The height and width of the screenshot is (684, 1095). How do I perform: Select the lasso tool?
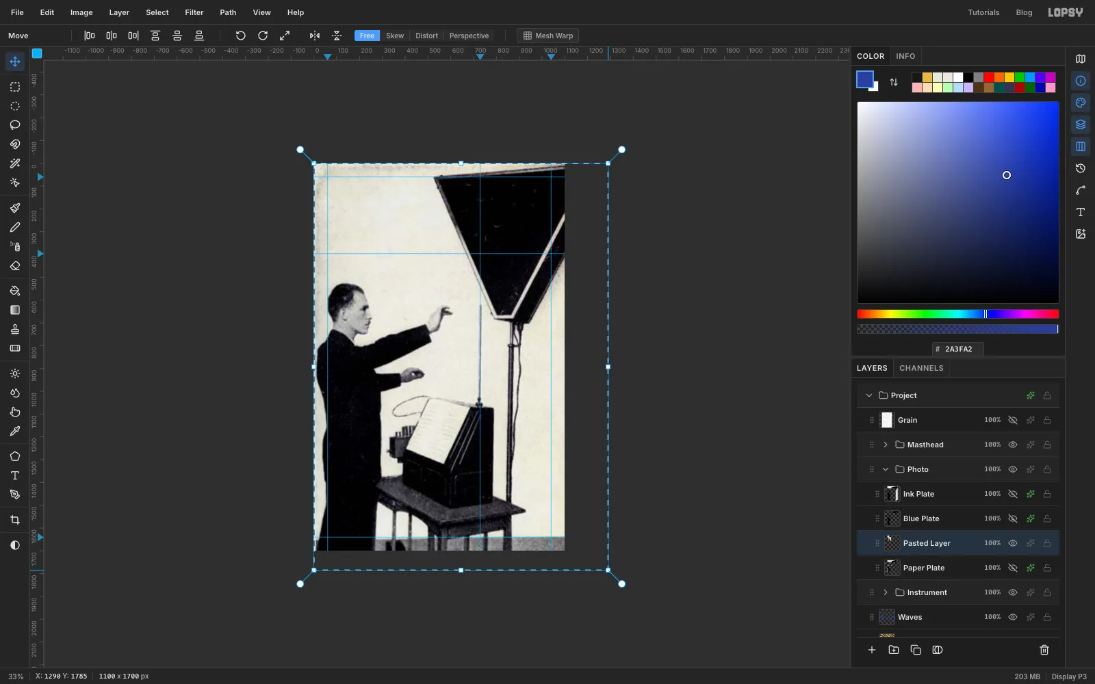point(15,125)
